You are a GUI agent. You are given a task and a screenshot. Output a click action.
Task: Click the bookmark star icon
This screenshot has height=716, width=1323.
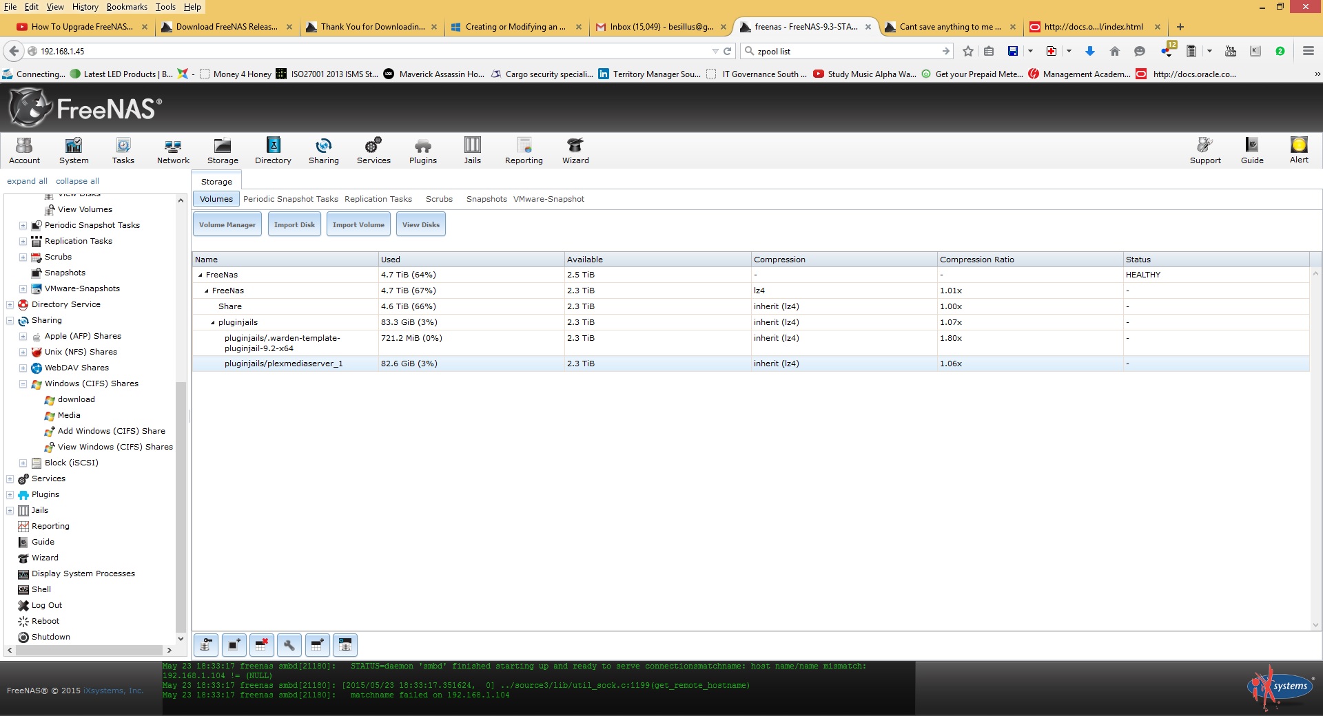[x=968, y=51]
